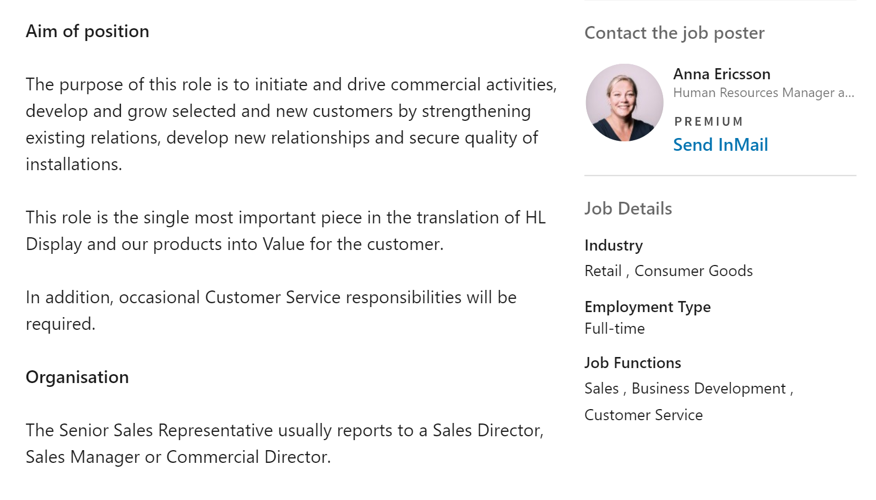The width and height of the screenshot is (876, 500).
Task: Select the Retail industry text
Action: 603,271
